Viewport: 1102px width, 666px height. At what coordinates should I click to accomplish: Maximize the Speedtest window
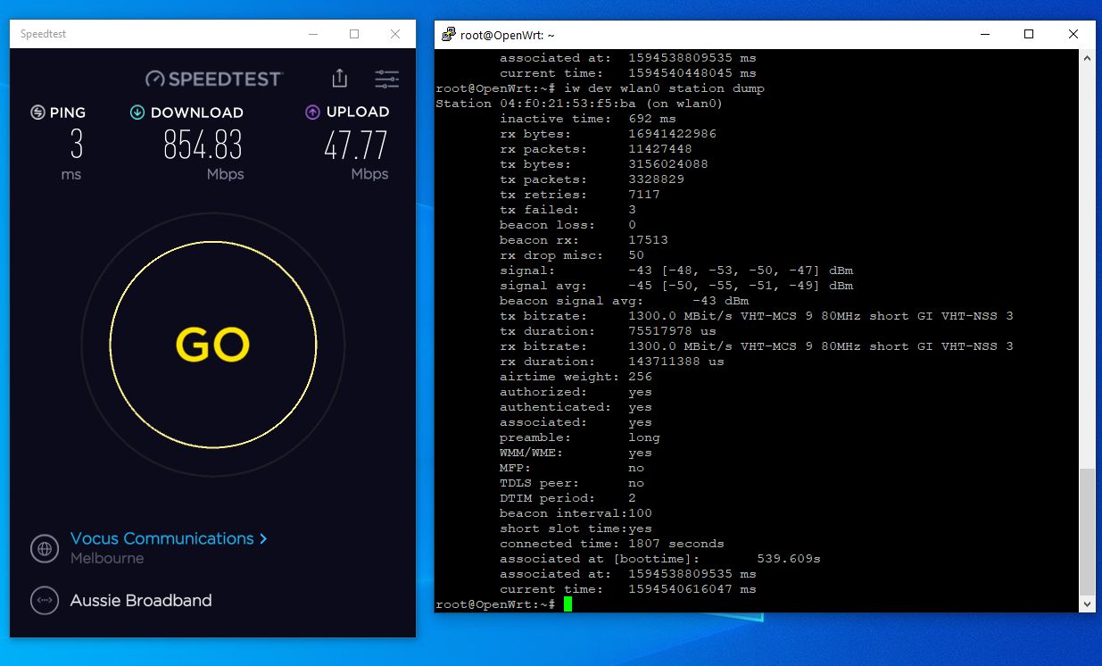(354, 34)
